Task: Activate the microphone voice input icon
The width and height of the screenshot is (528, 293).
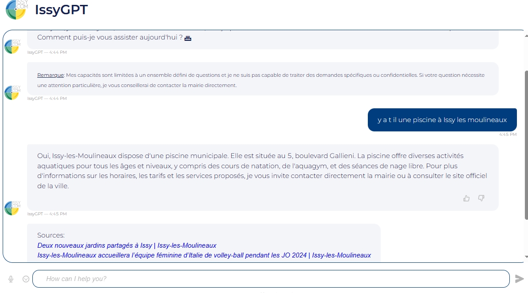Action: [11, 279]
